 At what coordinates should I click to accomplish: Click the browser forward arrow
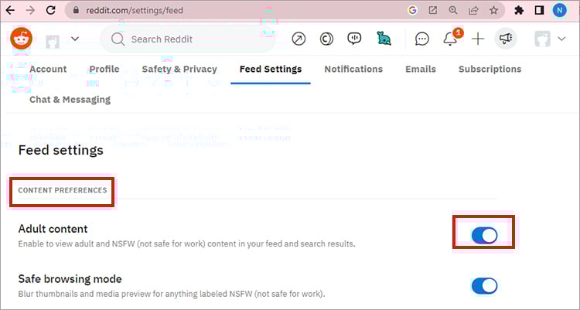30,10
